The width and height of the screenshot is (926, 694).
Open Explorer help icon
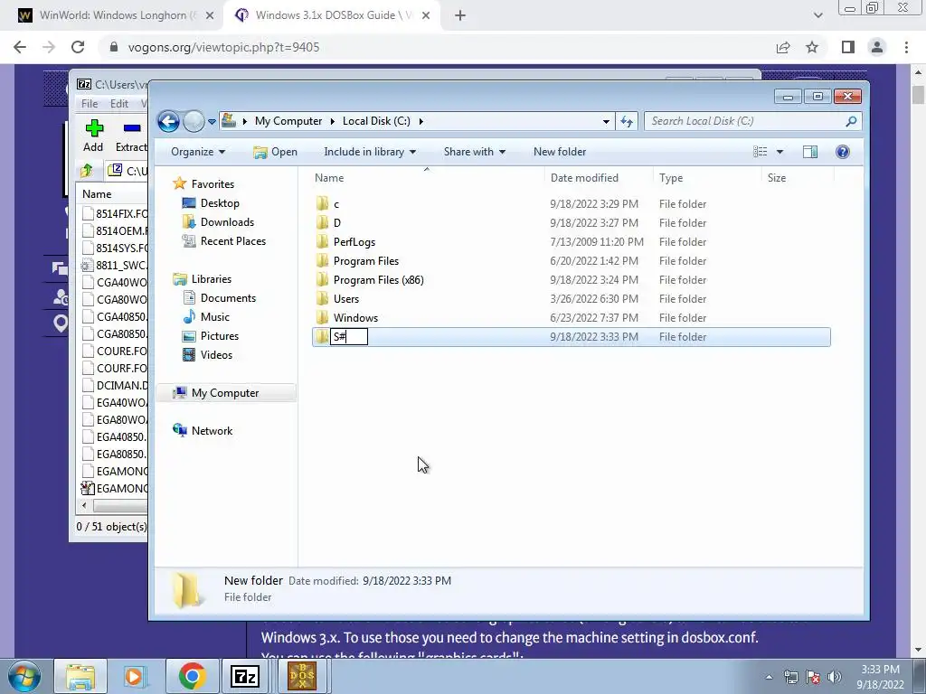point(843,152)
